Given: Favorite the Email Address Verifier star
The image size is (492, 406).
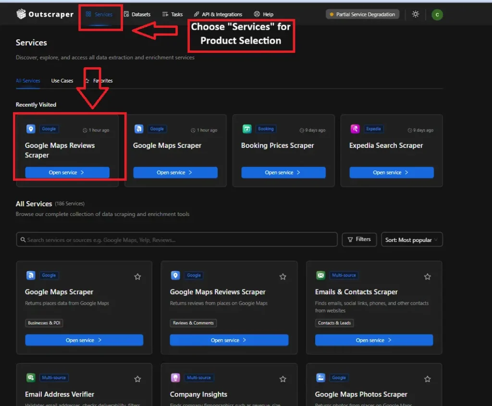Looking at the screenshot, I should click(x=137, y=379).
